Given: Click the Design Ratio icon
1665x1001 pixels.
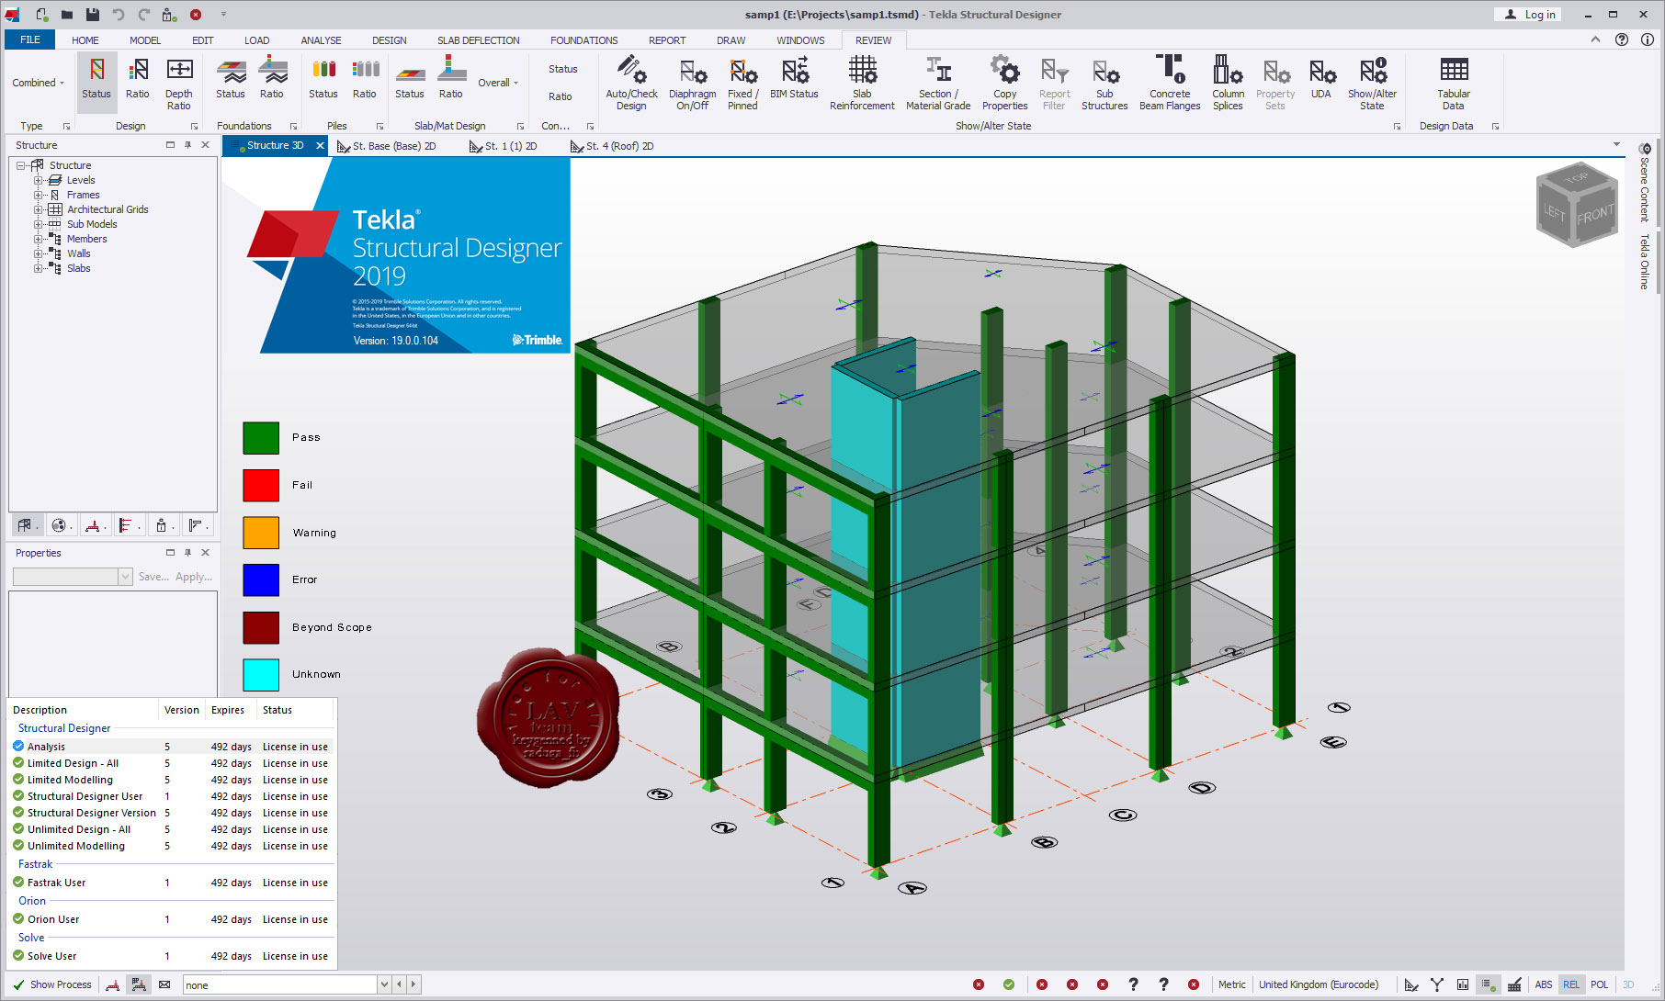Looking at the screenshot, I should tap(138, 78).
